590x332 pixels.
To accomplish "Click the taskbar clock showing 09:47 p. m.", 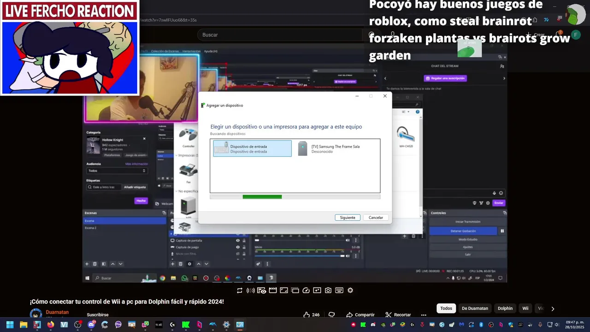I will [x=575, y=325].
